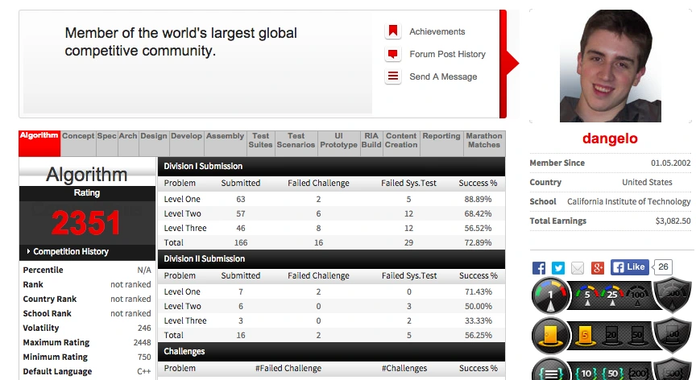Click the Send A Message lines icon
Screen dimensions: 696x380
[393, 76]
